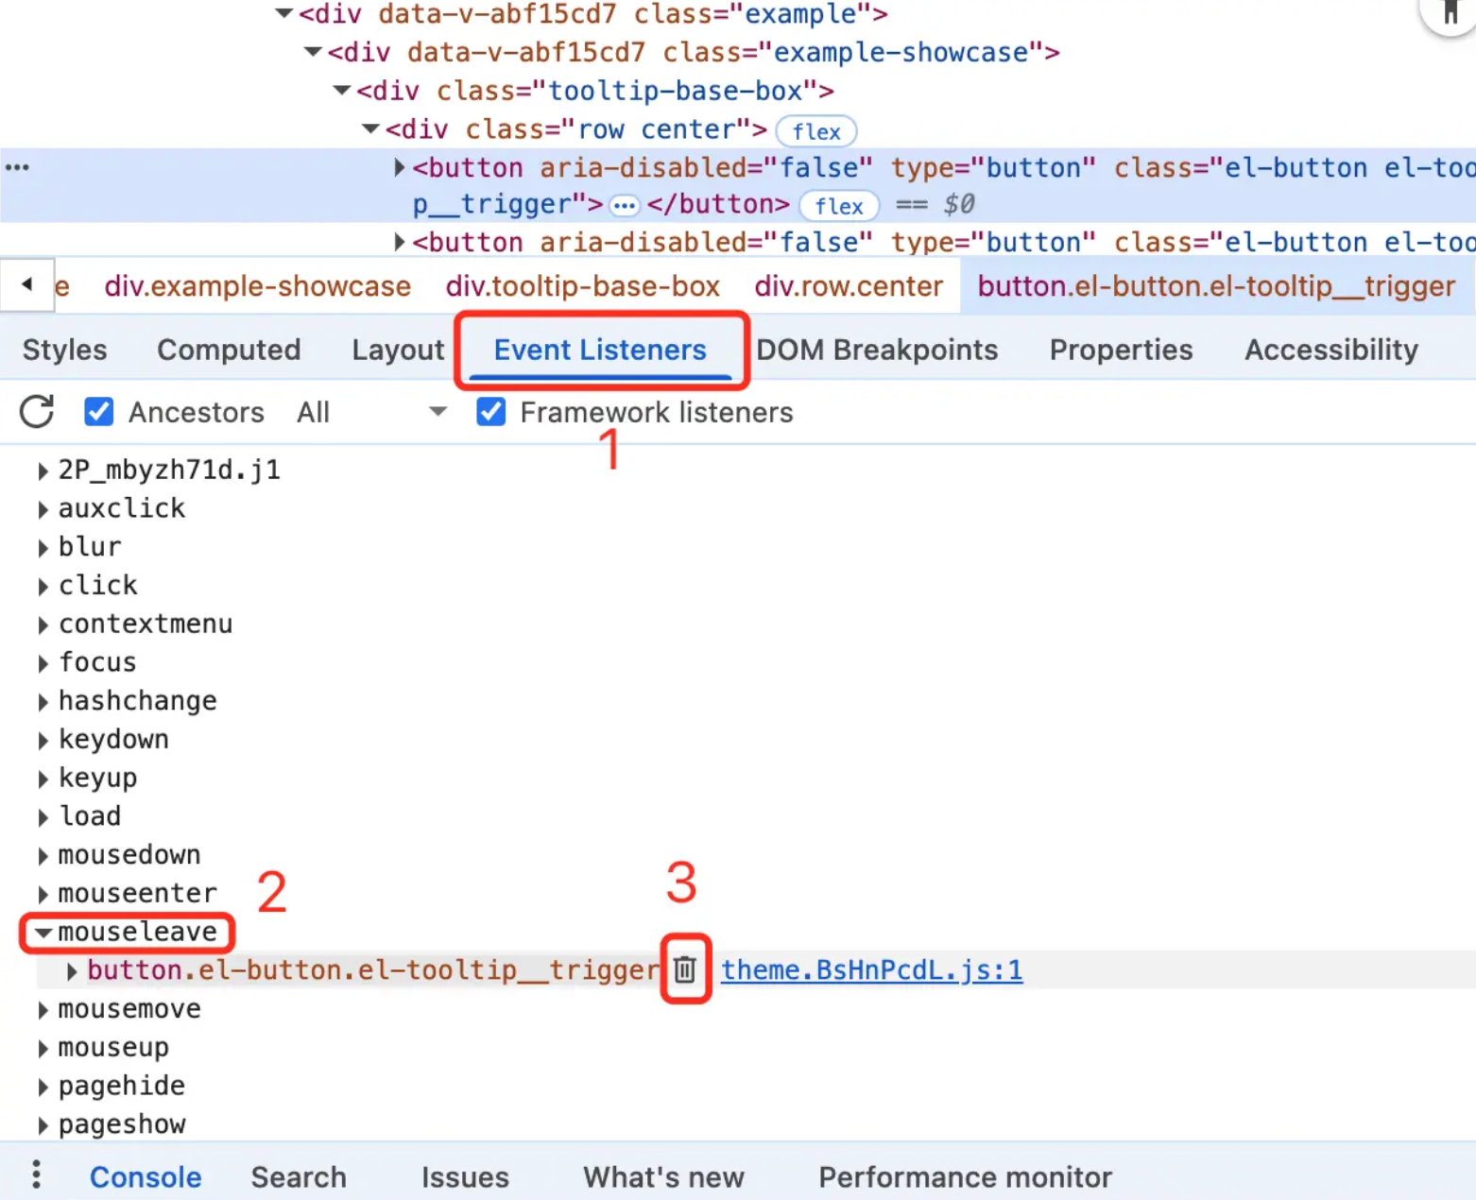Screen dimensions: 1476x1200
Task: Click the trash icon to remove mouseleave listener
Action: click(x=685, y=969)
